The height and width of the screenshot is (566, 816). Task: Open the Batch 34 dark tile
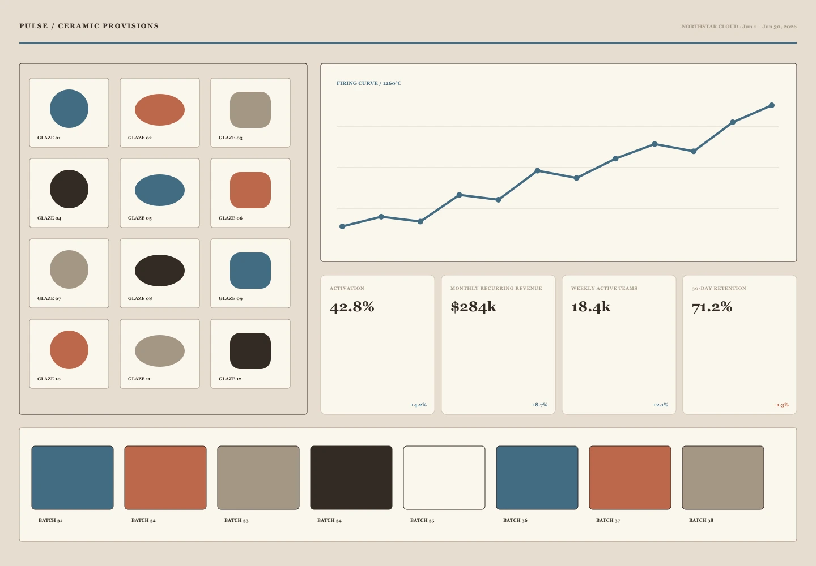[351, 478]
